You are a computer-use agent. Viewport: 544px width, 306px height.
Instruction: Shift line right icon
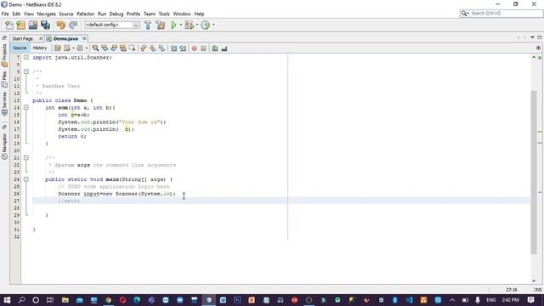(183, 48)
